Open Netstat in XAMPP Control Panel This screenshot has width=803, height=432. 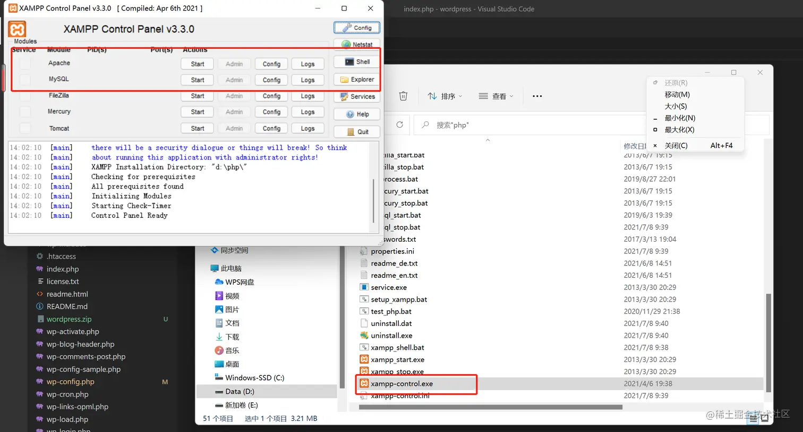[x=356, y=45]
